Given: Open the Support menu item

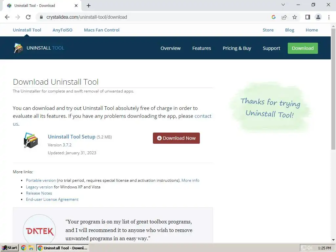Looking at the screenshot, I should [x=271, y=48].
